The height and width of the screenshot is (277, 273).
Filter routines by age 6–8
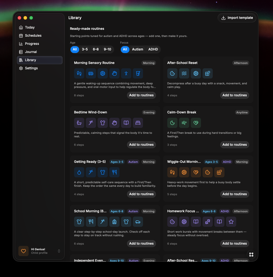(x=96, y=49)
